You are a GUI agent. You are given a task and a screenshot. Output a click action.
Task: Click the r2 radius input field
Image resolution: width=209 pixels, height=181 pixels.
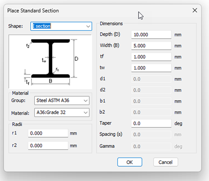coord(48,146)
